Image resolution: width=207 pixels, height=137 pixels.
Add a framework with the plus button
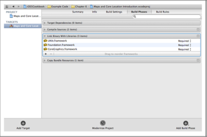(x=46, y=54)
